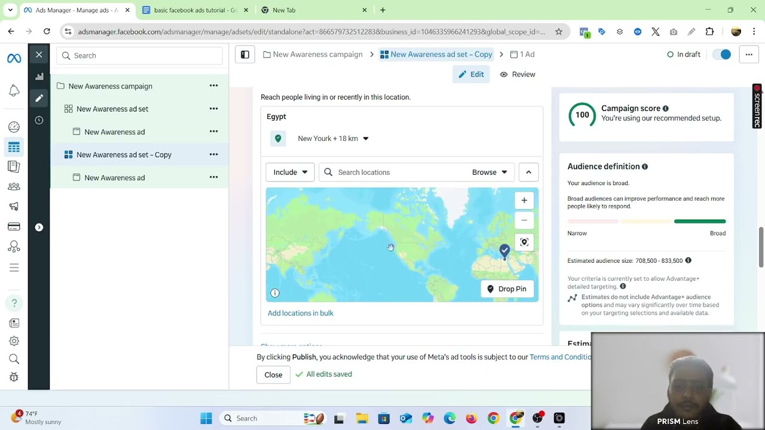Go to New Awareness ad set – Copy breadcrumb
The height and width of the screenshot is (430, 765).
(436, 54)
